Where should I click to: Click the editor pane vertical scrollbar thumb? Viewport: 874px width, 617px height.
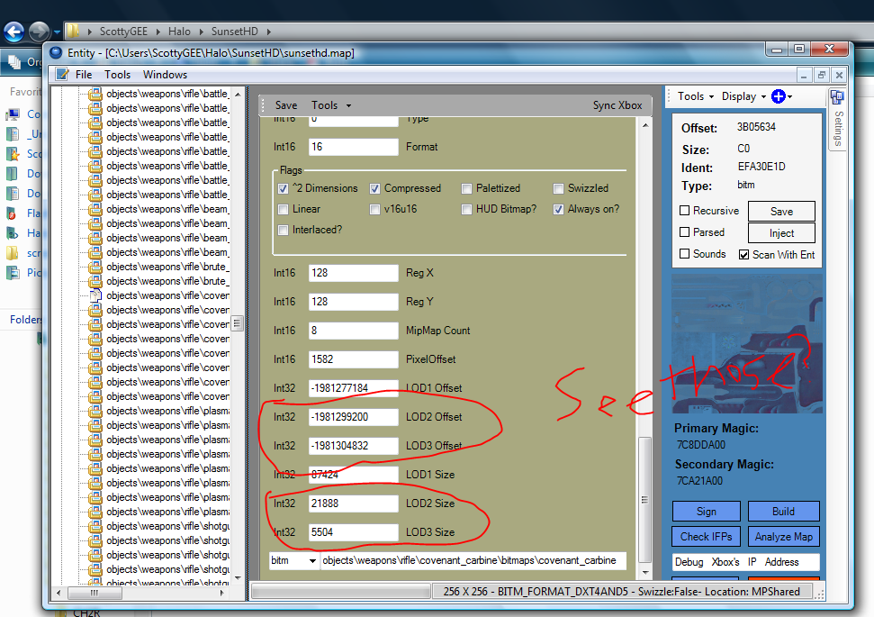pyautogui.click(x=644, y=500)
